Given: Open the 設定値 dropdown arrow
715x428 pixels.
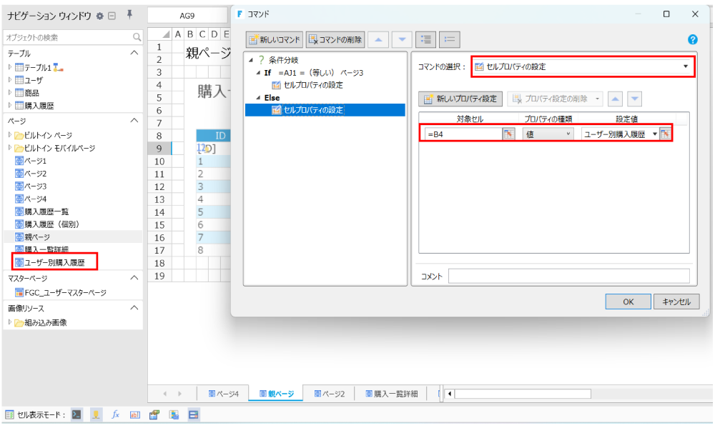Looking at the screenshot, I should (654, 134).
